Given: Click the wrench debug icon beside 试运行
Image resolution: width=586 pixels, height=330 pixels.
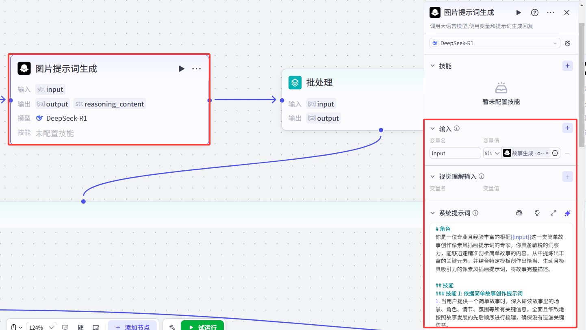Looking at the screenshot, I should [x=172, y=327].
